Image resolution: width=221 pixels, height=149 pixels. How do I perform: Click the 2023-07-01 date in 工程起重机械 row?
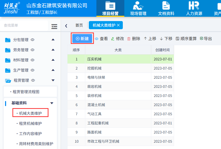(163, 123)
